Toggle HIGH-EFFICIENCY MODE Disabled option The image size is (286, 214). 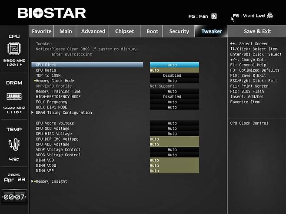[x=174, y=96]
